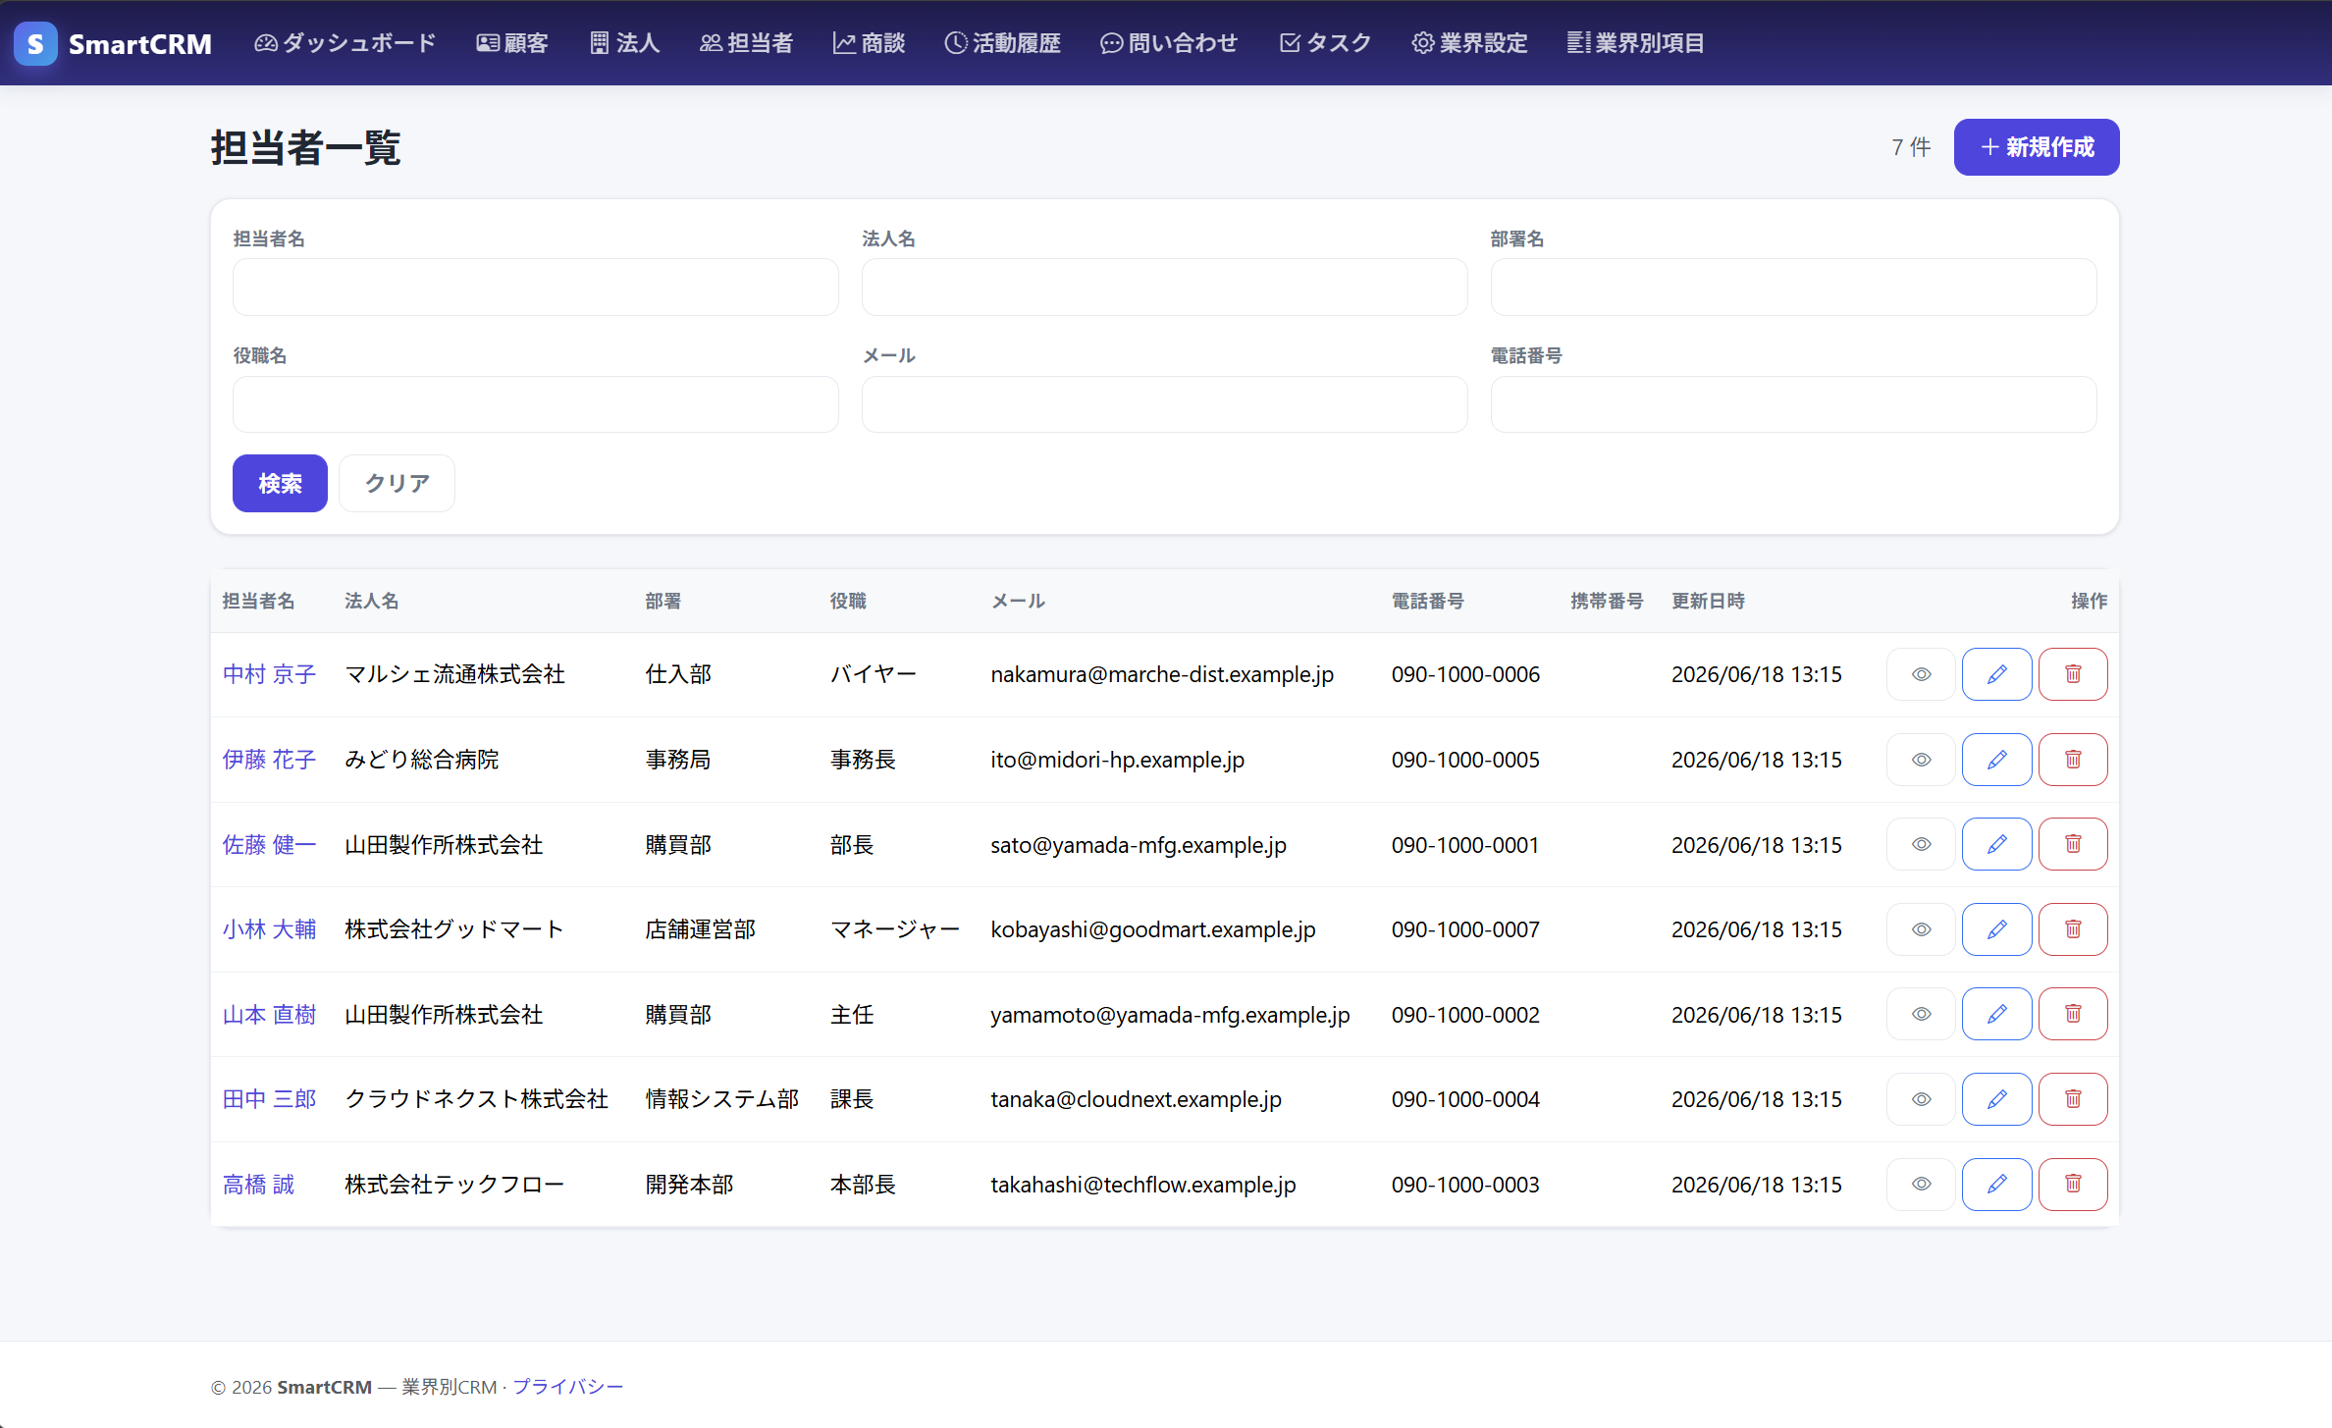
Task: Open the 問い合わせ page
Action: pyautogui.click(x=1169, y=43)
